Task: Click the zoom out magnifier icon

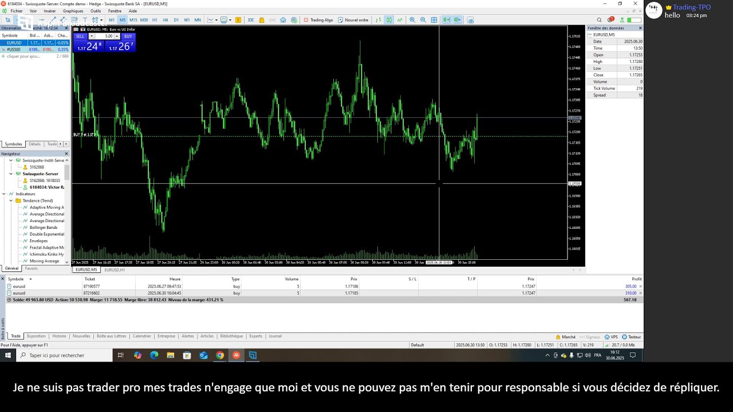Action: [423, 20]
